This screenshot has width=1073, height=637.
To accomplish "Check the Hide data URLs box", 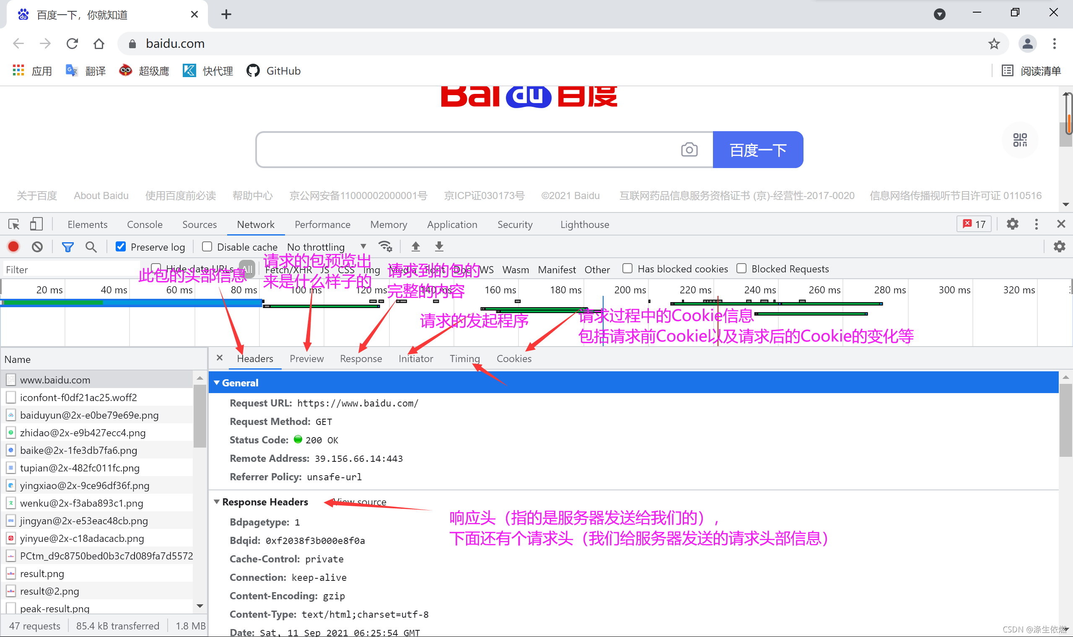I will point(156,268).
